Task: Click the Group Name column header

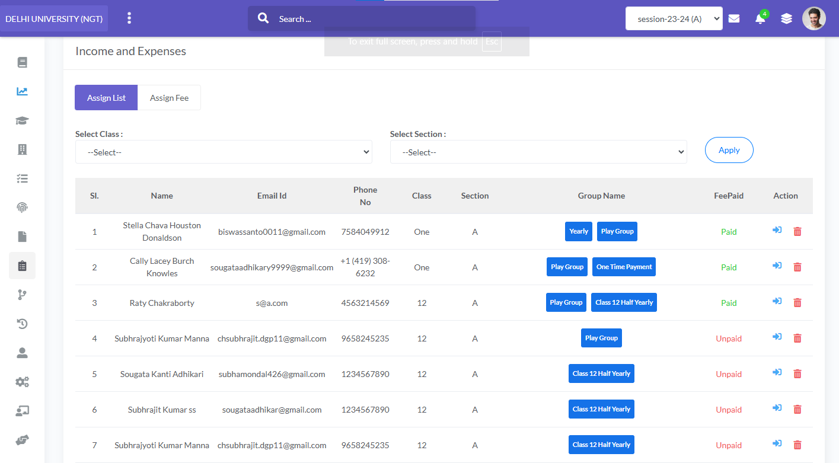Action: click(601, 196)
